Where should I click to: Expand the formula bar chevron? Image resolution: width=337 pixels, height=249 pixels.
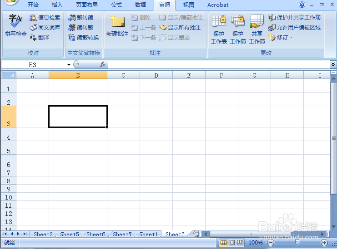[333, 64]
